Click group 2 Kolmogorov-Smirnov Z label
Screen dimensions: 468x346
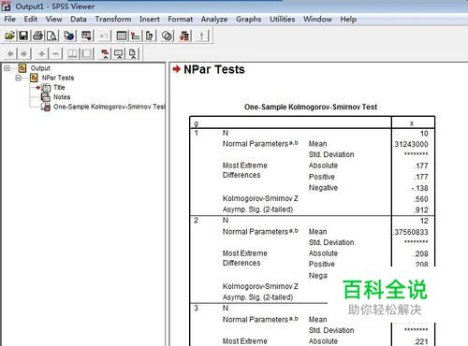click(260, 286)
